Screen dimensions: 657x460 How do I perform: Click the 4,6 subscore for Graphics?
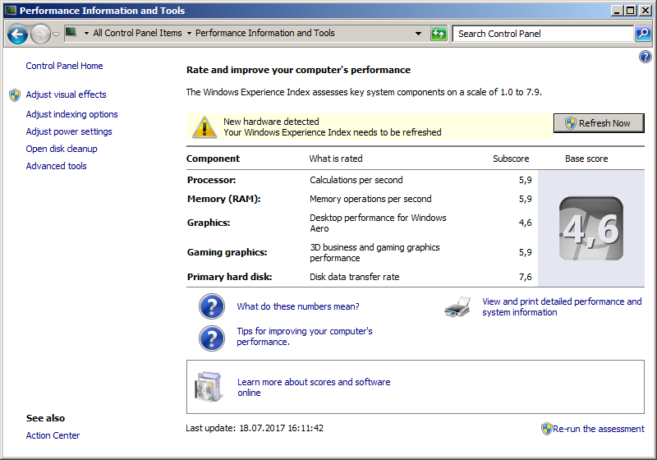526,223
